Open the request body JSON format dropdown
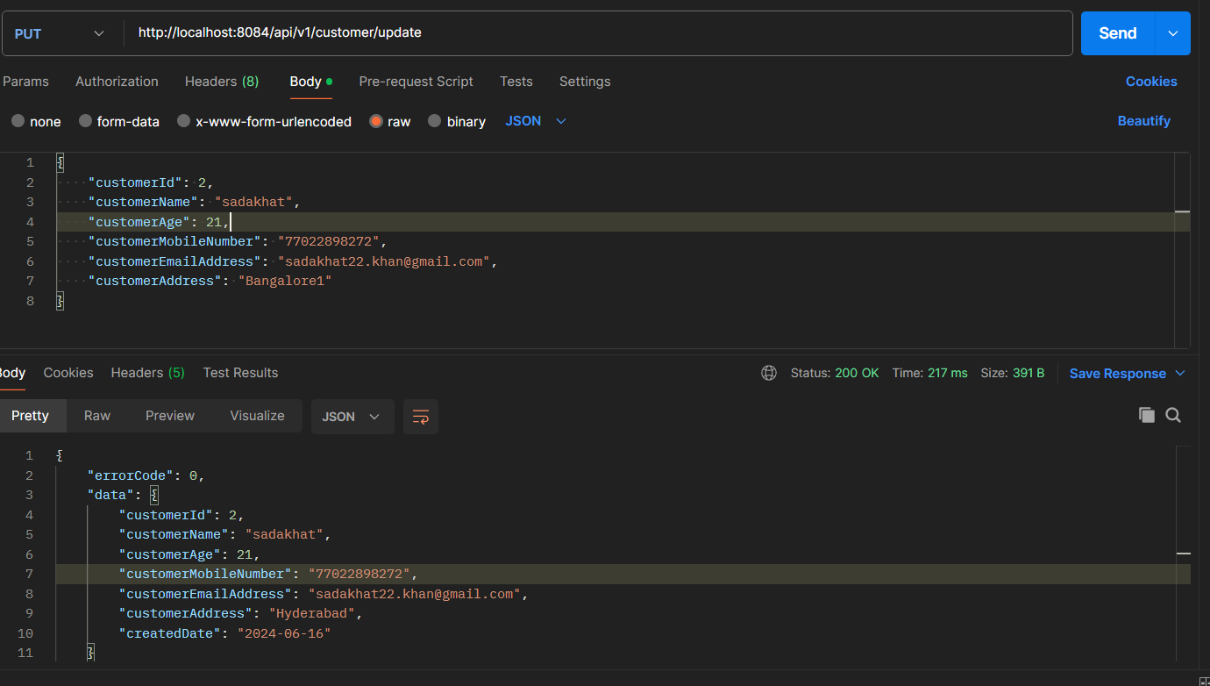The image size is (1210, 686). 536,121
